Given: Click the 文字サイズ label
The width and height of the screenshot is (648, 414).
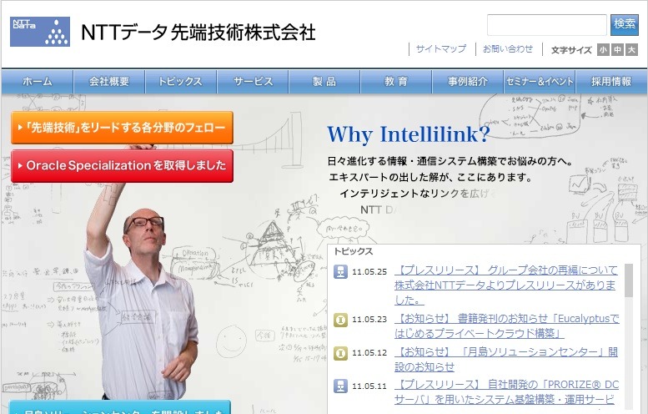Looking at the screenshot, I should (x=571, y=50).
